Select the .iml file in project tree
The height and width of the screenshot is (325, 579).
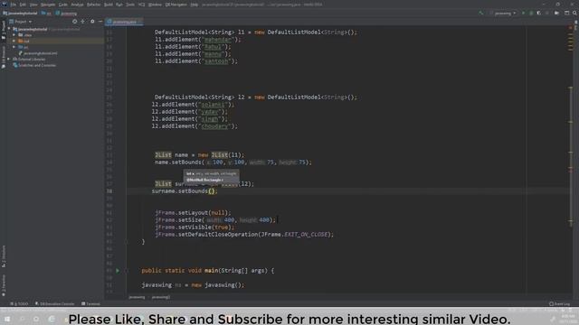coord(38,53)
